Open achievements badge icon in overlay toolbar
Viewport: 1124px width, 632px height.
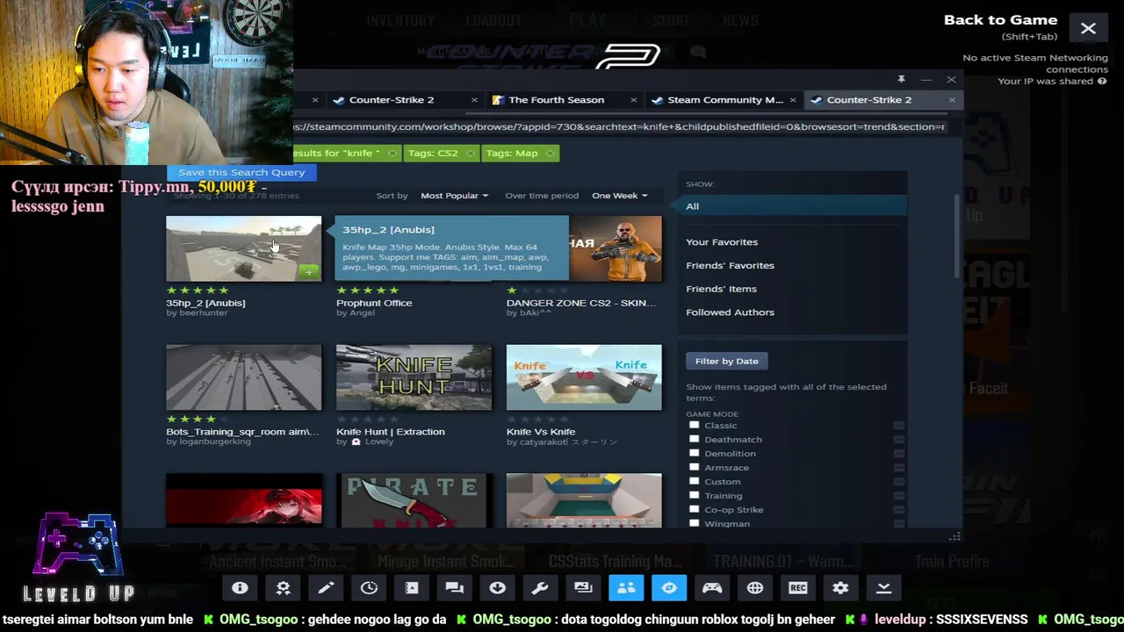click(x=283, y=588)
